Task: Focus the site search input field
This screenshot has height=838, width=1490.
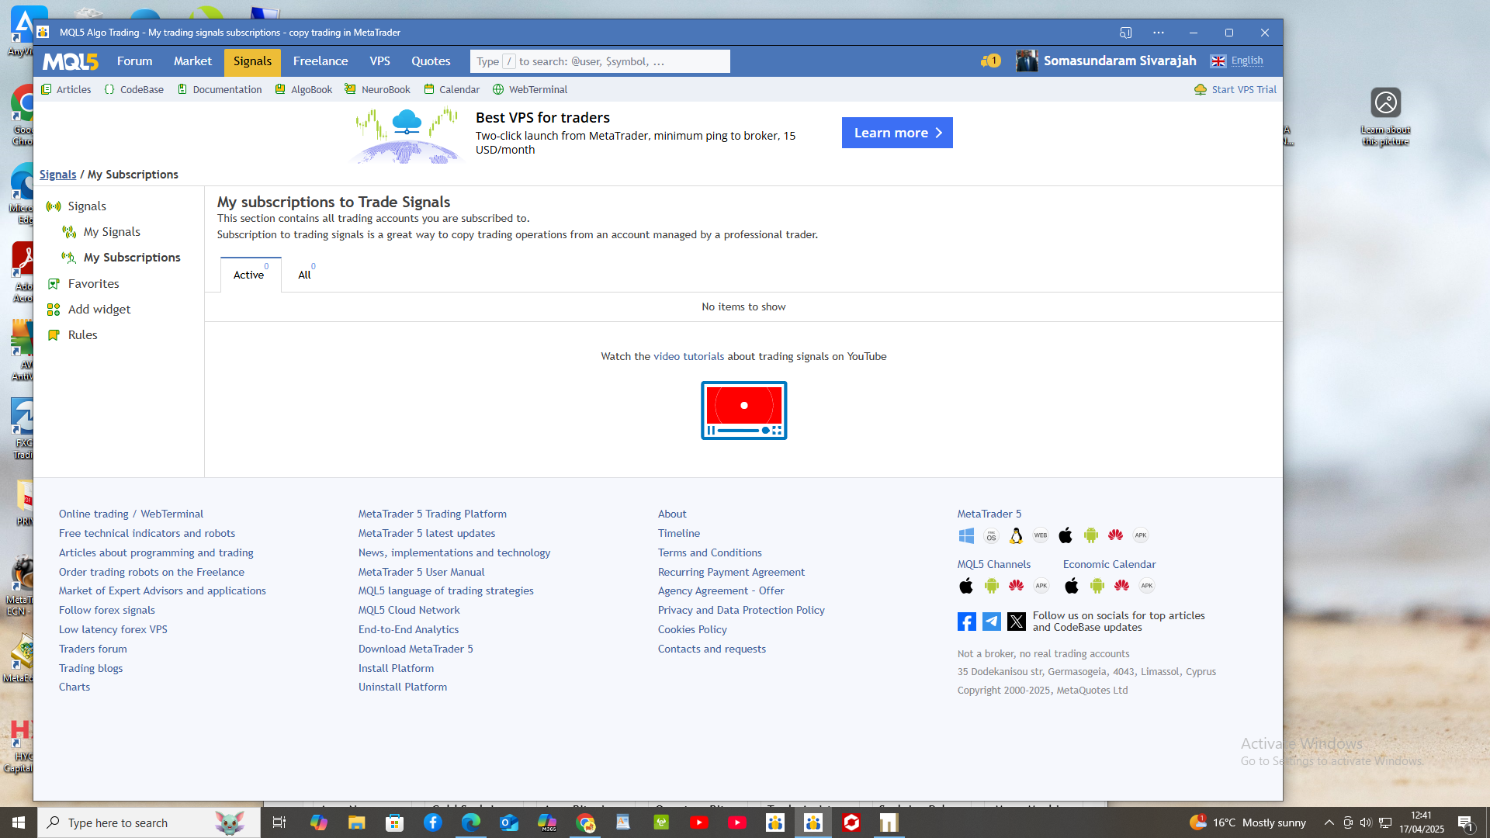Action: [x=600, y=61]
